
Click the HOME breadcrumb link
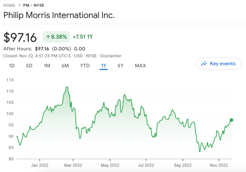pos(9,5)
